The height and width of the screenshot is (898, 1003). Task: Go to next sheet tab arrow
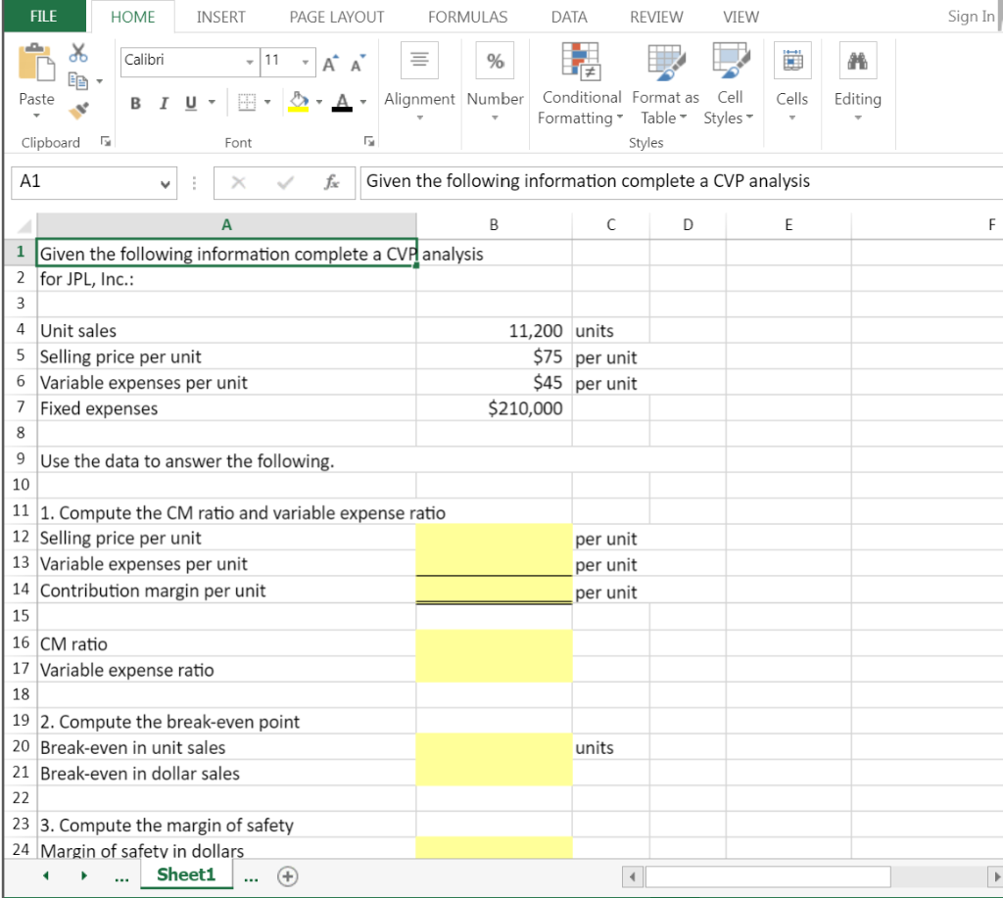click(84, 875)
